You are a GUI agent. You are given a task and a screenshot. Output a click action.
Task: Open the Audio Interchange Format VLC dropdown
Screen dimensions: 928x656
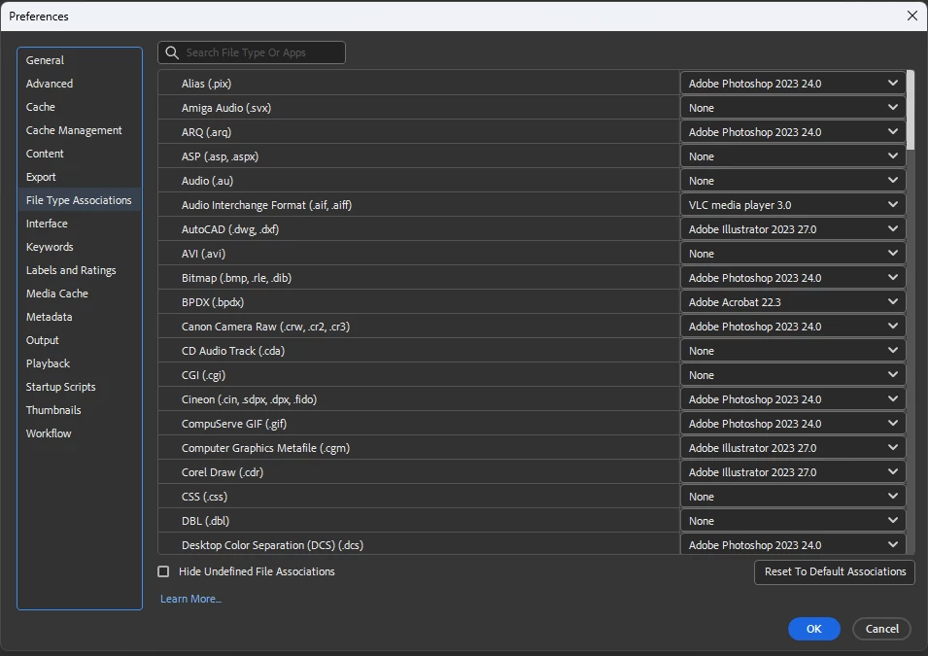(x=793, y=205)
